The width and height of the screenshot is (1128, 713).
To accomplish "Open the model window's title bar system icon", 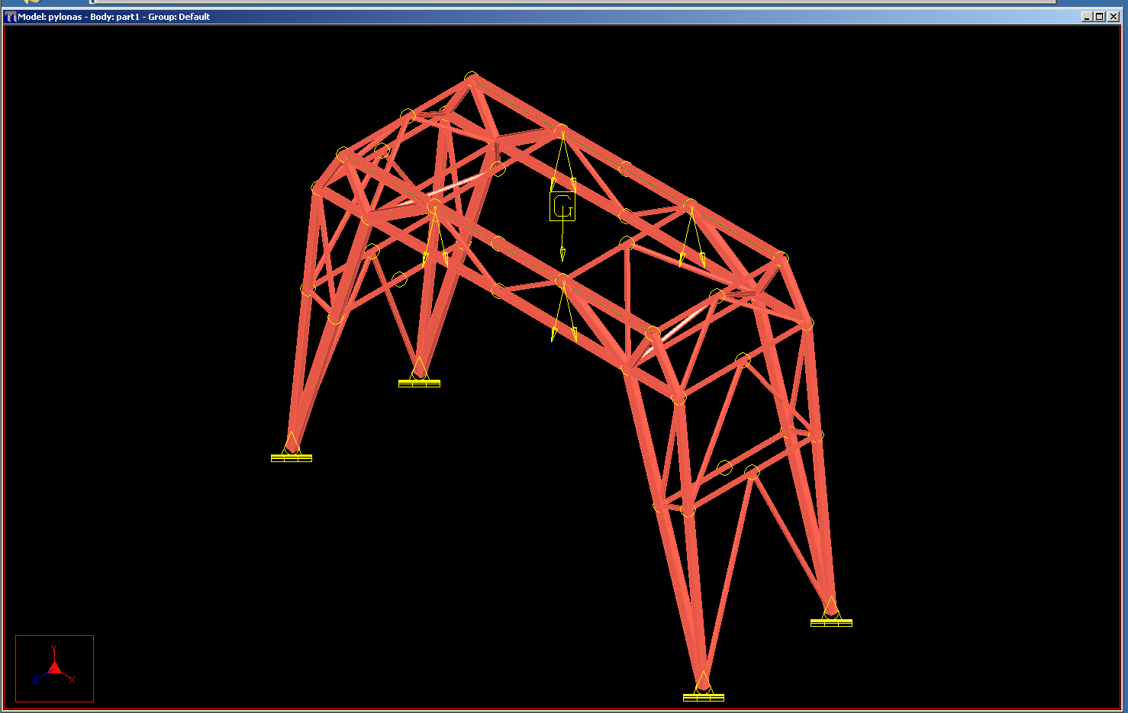I will pos(11,17).
